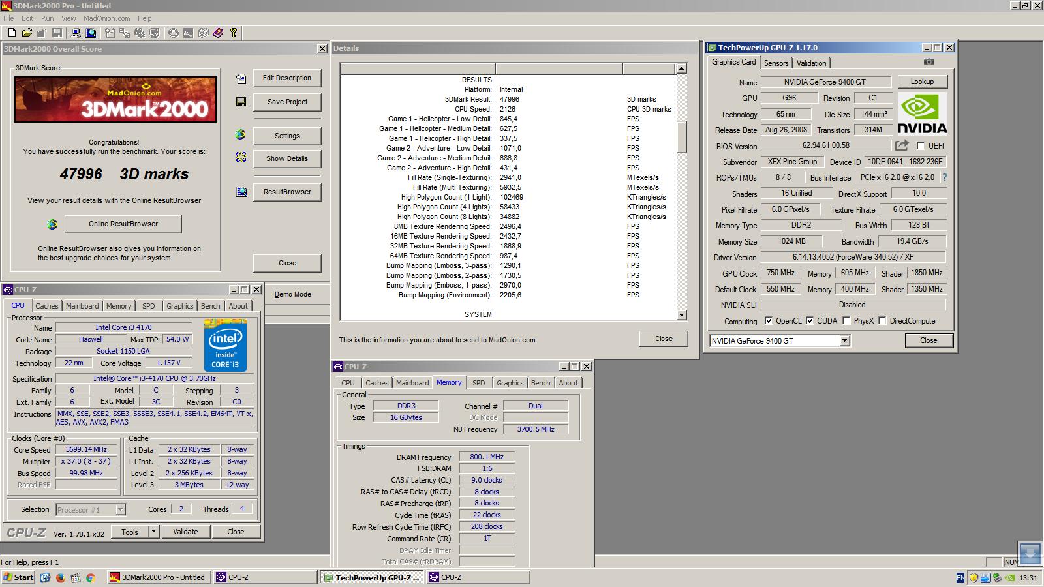Click the Details list vertical scrollbar thumb
1044x587 pixels.
(x=681, y=137)
